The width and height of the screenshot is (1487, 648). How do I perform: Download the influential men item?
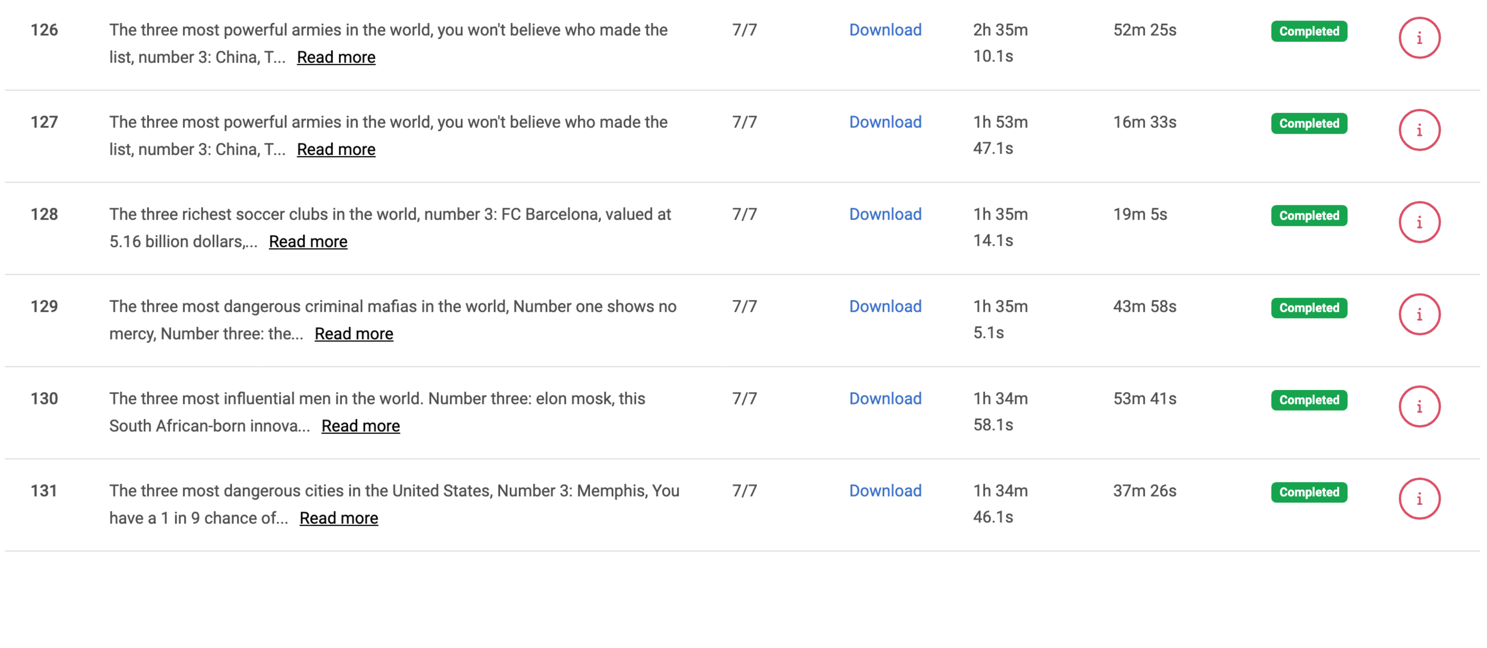coord(885,399)
